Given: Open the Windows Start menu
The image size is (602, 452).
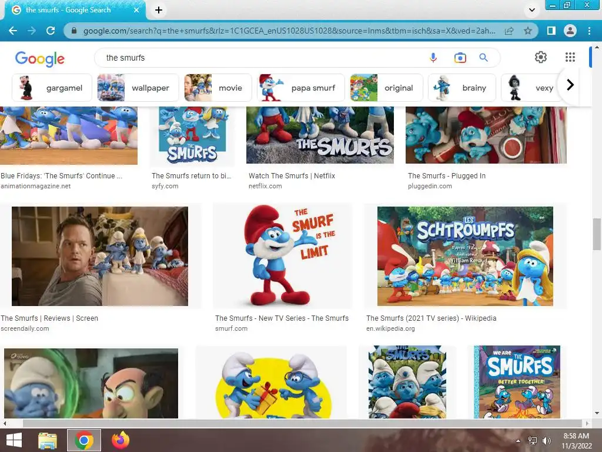Looking at the screenshot, I should pos(14,440).
